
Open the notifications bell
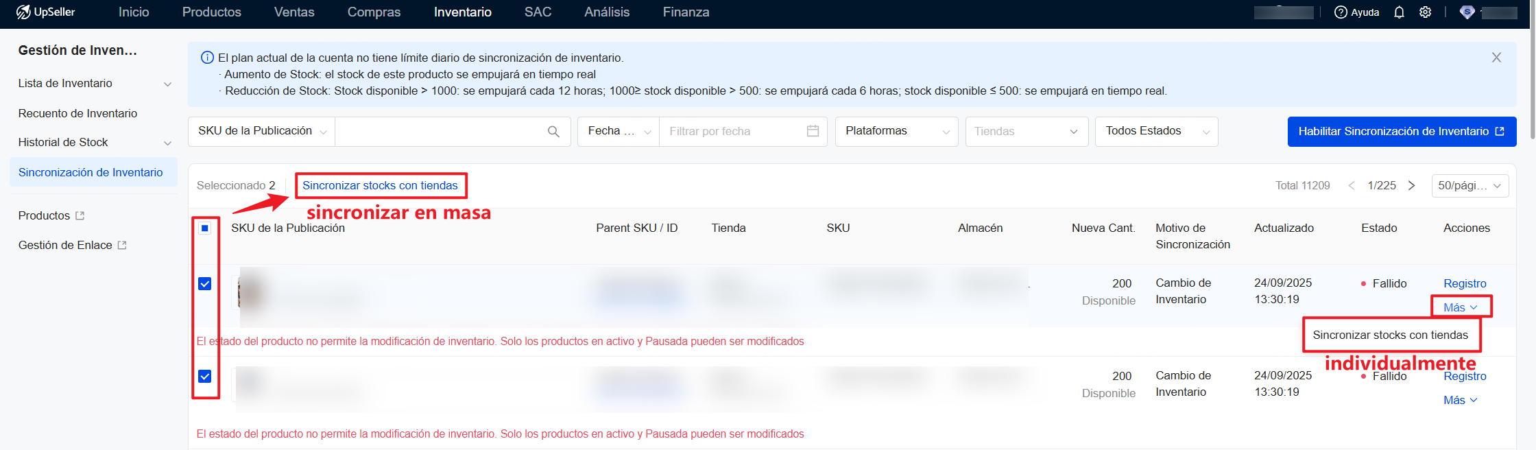click(x=1399, y=12)
